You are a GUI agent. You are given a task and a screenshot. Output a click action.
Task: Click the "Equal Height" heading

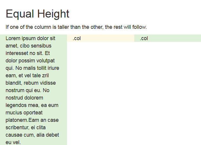(37, 14)
